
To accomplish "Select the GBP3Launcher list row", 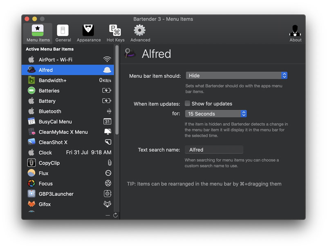I will [x=68, y=194].
